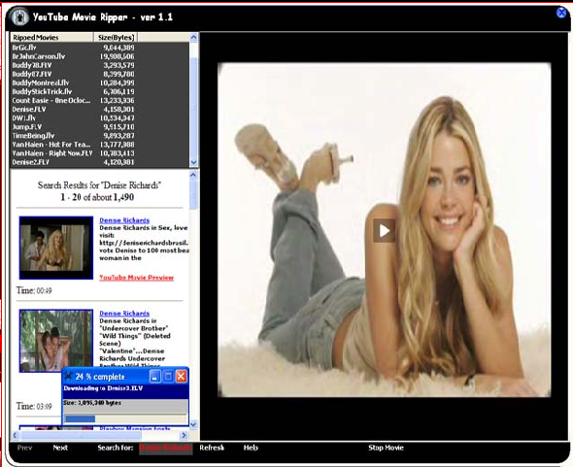The image size is (573, 467).
Task: Select BrJohnCarson.flv in ripped list
Action: tap(99, 56)
